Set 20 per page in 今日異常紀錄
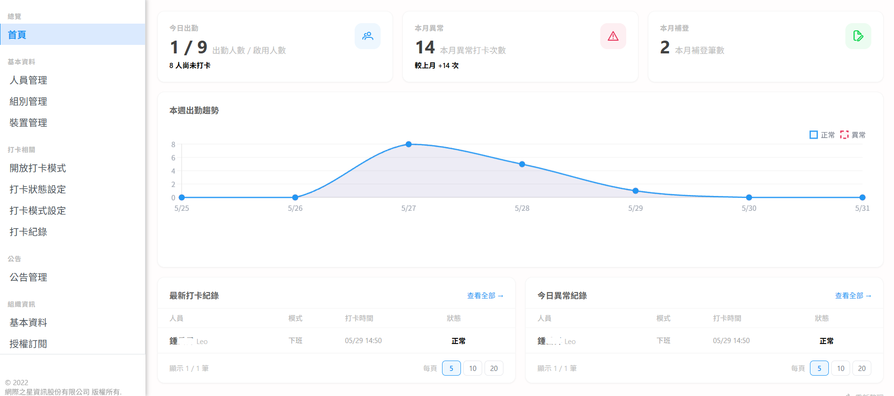Viewport: 894px width, 396px height. tap(862, 368)
